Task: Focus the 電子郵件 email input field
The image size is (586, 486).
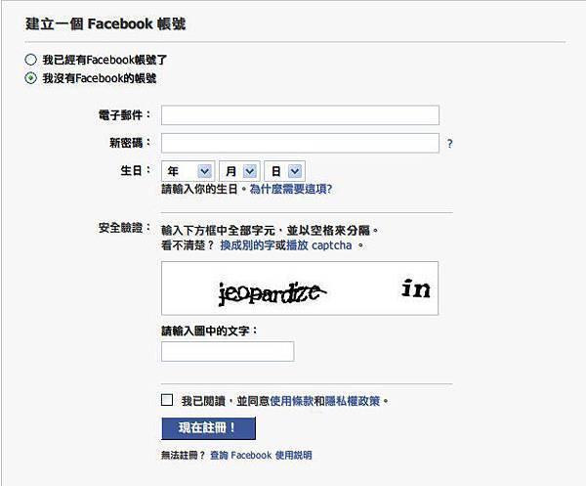Action: click(300, 115)
